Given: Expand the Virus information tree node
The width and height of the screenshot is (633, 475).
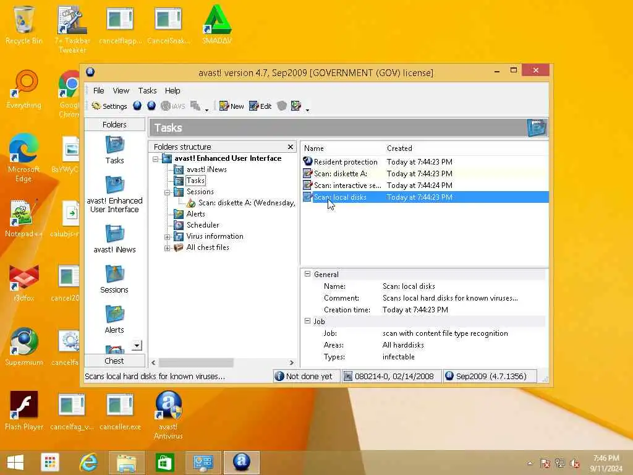Looking at the screenshot, I should click(167, 237).
